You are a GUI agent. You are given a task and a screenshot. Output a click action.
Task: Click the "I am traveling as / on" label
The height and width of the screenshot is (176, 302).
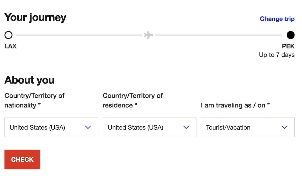coord(235,105)
